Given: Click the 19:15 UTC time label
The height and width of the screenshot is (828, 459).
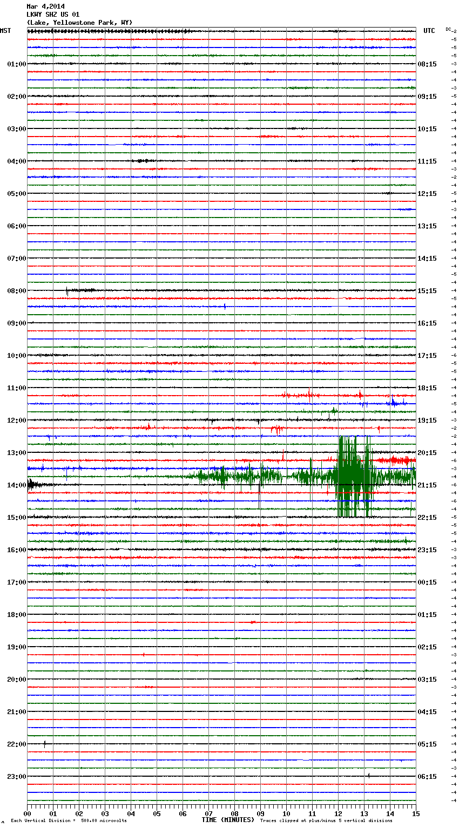Looking at the screenshot, I should 427,420.
